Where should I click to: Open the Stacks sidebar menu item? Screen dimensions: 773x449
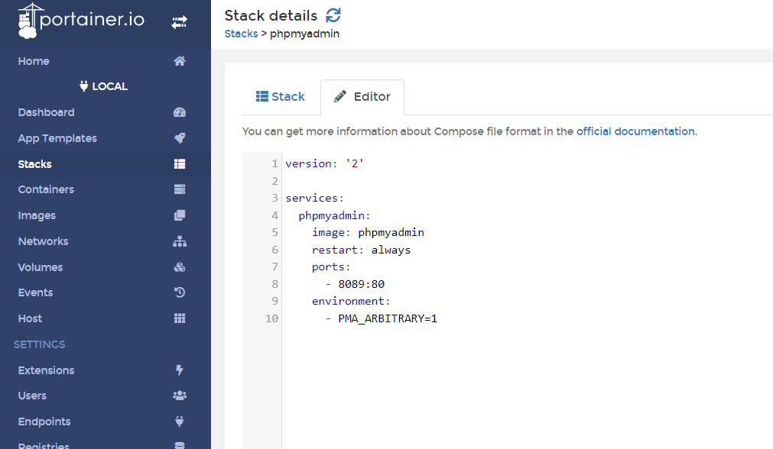(35, 164)
